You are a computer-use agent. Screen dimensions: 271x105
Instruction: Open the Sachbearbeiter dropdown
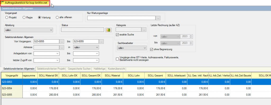132,48
